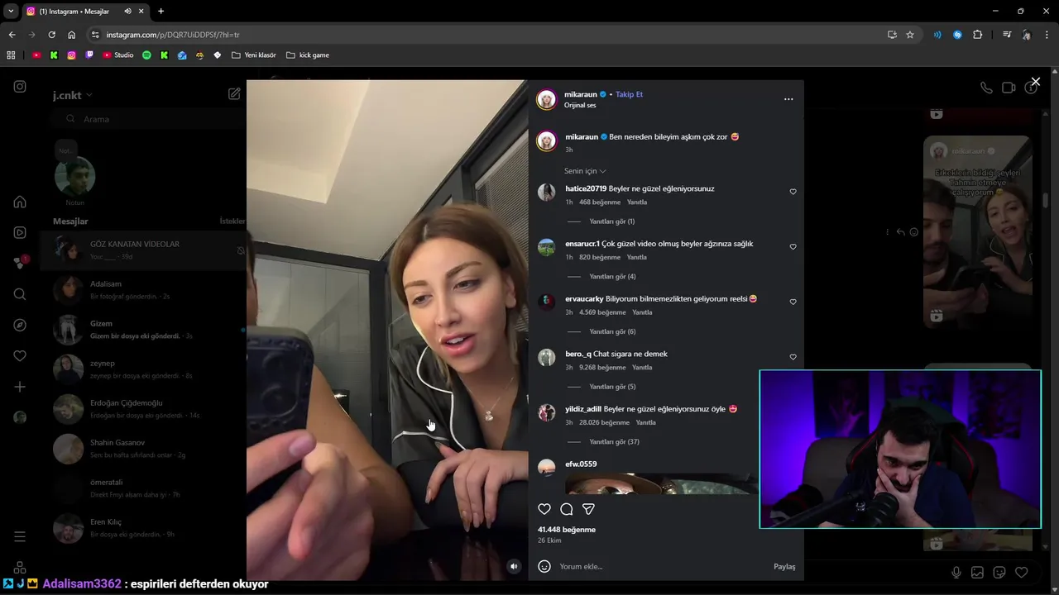
Task: Open the comment bubble icon under the post
Action: pos(567,509)
